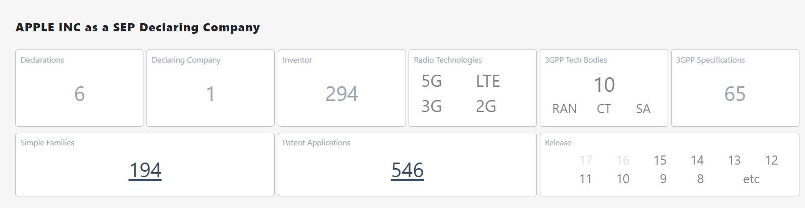Click SA in 3GPP Tech Bodies
The width and height of the screenshot is (805, 208).
pyautogui.click(x=643, y=109)
